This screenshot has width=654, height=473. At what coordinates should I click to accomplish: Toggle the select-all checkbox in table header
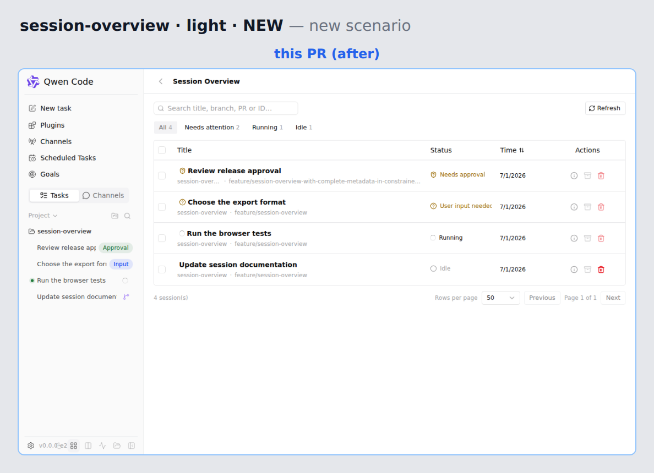pos(162,150)
